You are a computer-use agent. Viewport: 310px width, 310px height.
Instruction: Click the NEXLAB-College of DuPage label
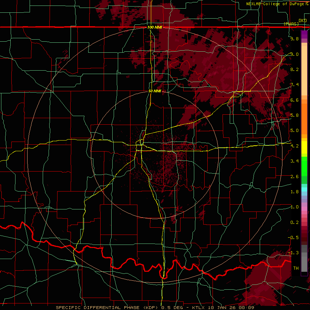point(277,4)
